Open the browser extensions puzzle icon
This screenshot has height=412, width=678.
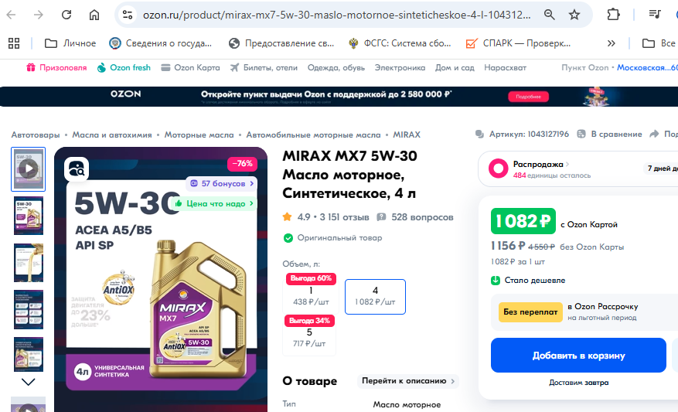[x=613, y=15]
